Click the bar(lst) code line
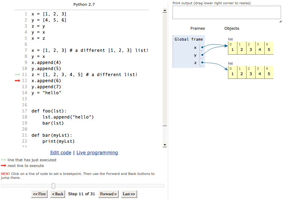 point(53,123)
